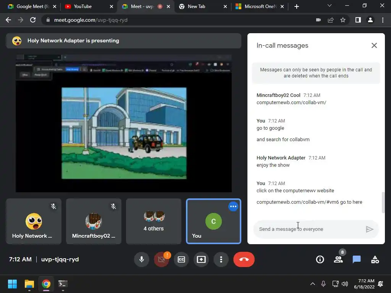
Task: Click Send a message to everyone field
Action: [x=309, y=229]
